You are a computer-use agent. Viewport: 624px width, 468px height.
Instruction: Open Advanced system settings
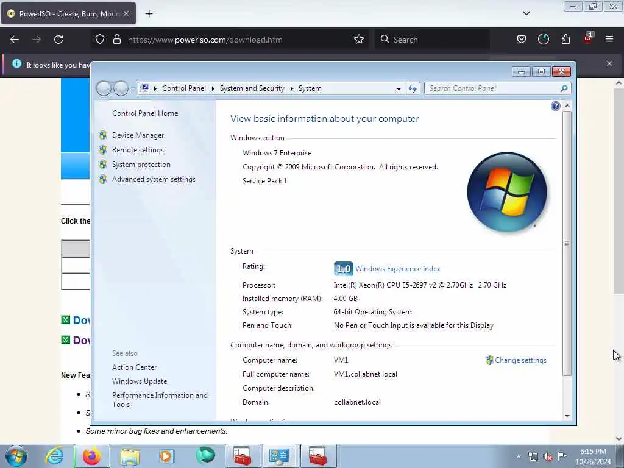(154, 179)
